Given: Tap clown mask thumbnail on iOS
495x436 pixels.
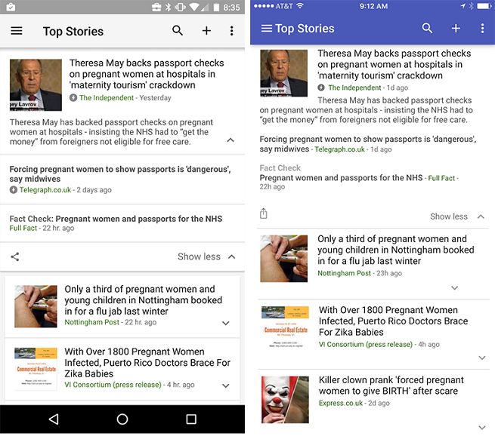Looking at the screenshot, I should point(285,400).
